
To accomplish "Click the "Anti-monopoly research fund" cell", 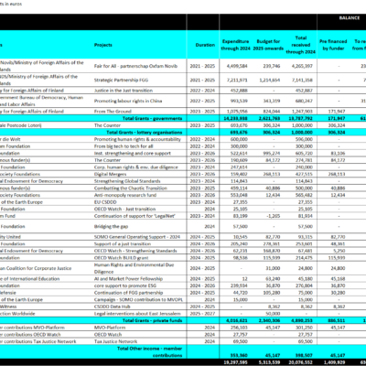I will tap(125, 195).
